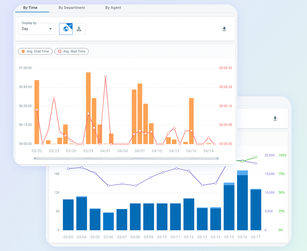Expand the Display by Day dropdown
307x251 pixels.
point(37,29)
